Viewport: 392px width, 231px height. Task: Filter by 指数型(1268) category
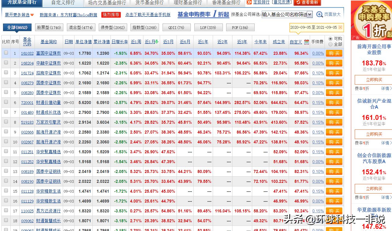pyautogui.click(x=144, y=27)
